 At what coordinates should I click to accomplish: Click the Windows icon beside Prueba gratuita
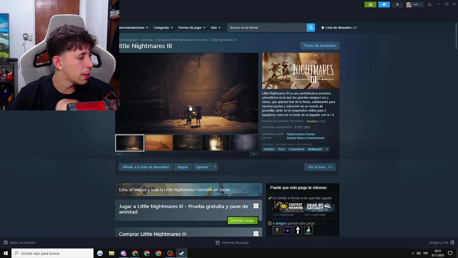256,206
